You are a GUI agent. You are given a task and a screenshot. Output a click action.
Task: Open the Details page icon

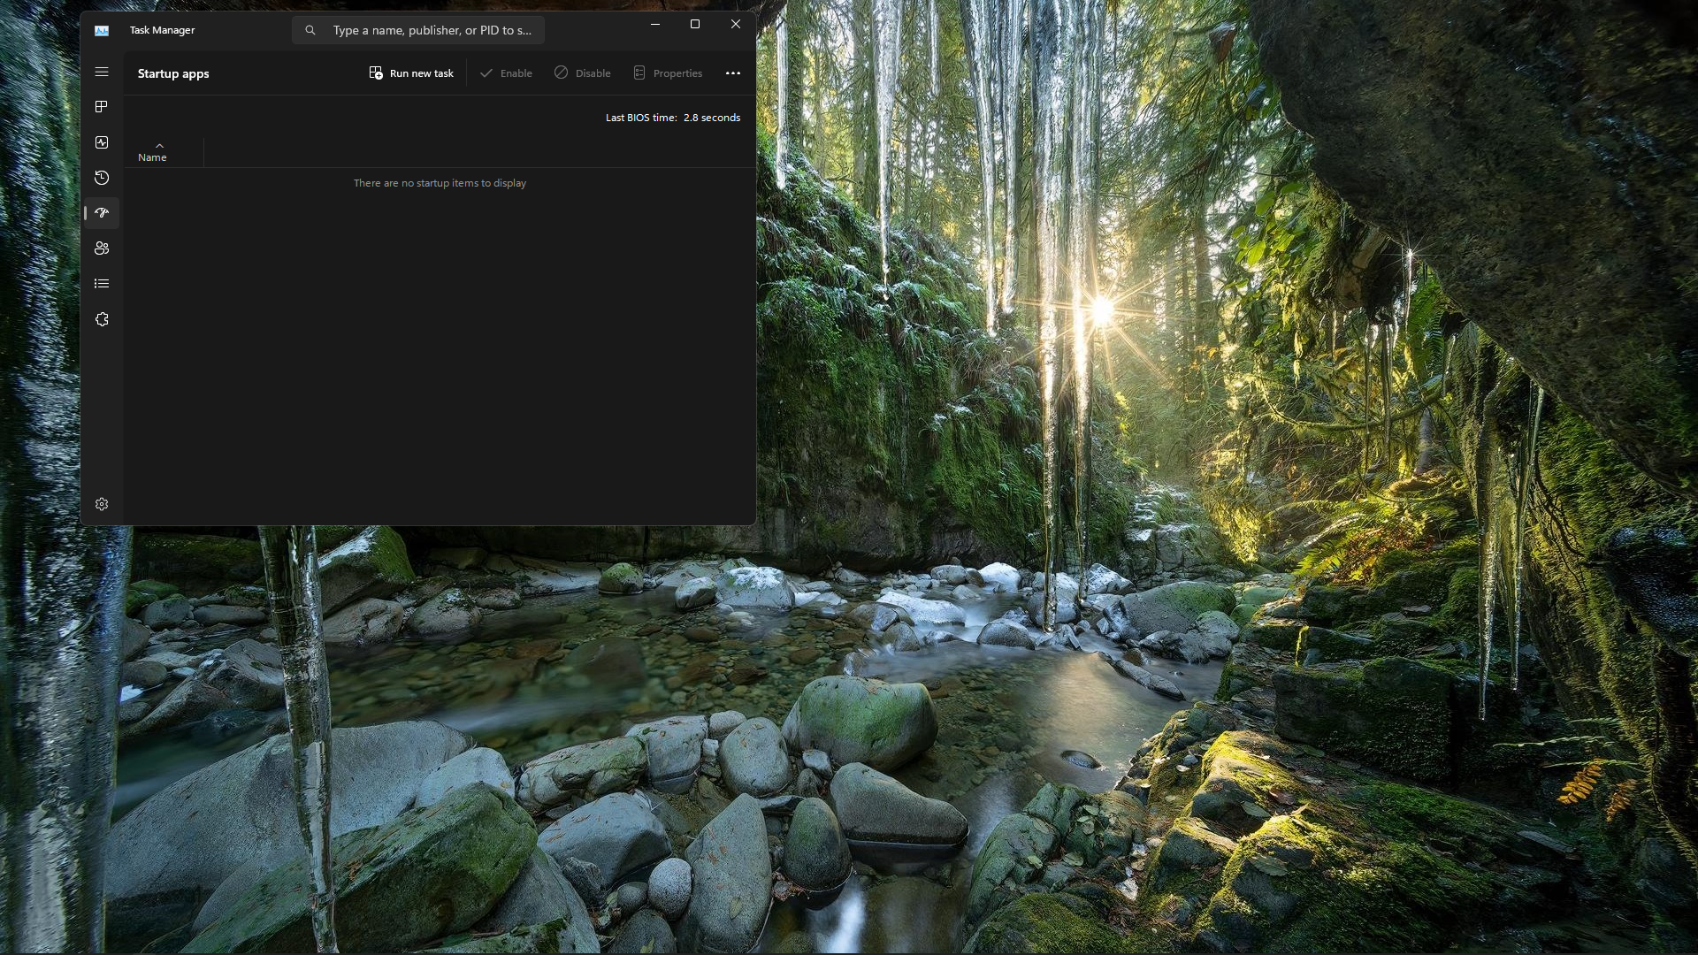(102, 284)
